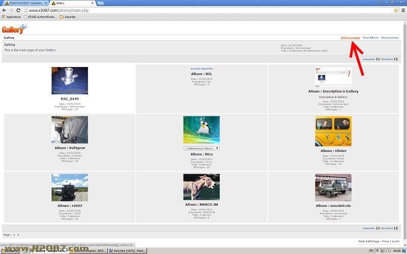Open the Voltigeur album thumbnail
Image resolution: width=407 pixels, height=254 pixels.
point(70,130)
